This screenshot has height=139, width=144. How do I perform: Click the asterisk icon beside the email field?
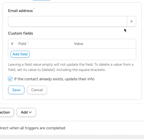click(131, 21)
